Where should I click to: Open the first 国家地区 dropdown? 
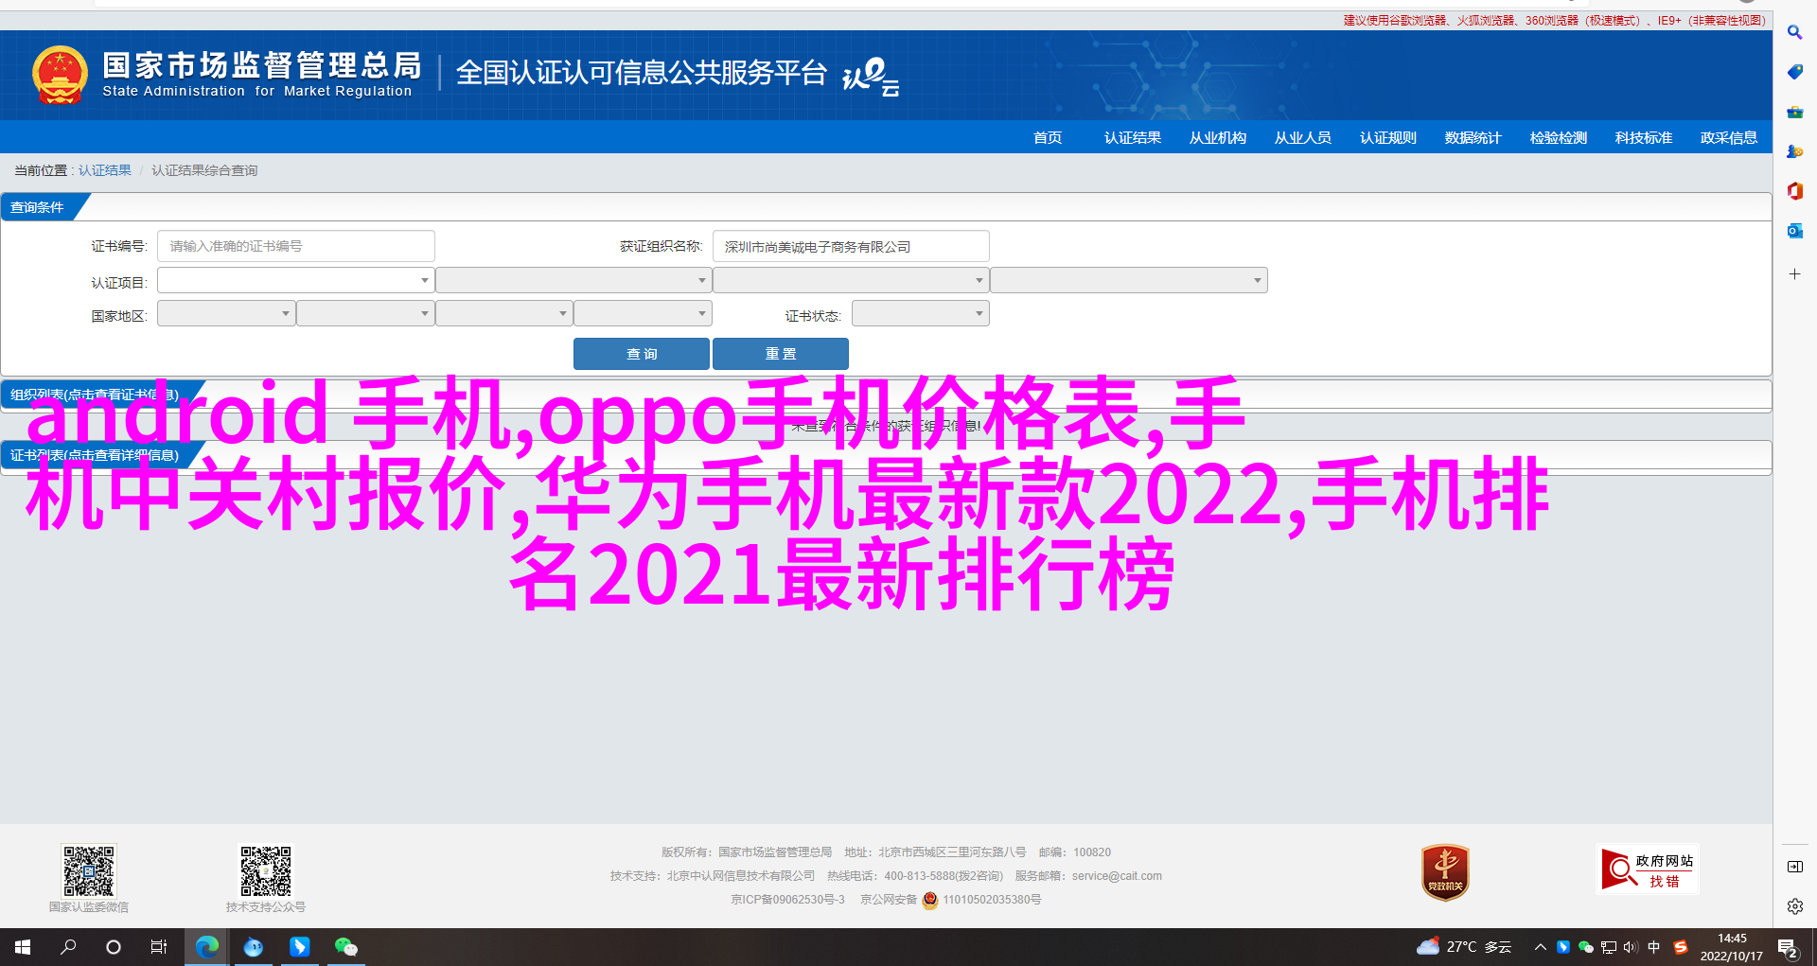coord(226,313)
